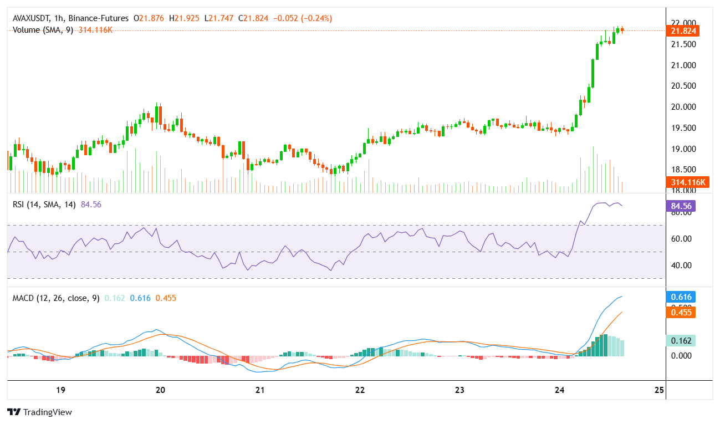
Task: Click date label 19 on time axis
Action: pos(61,390)
